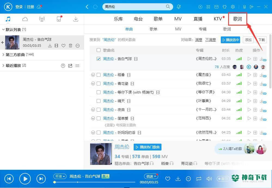Screen dimensions: 272x188
Task: Open the top 歌单 tab
Action: click(158, 19)
